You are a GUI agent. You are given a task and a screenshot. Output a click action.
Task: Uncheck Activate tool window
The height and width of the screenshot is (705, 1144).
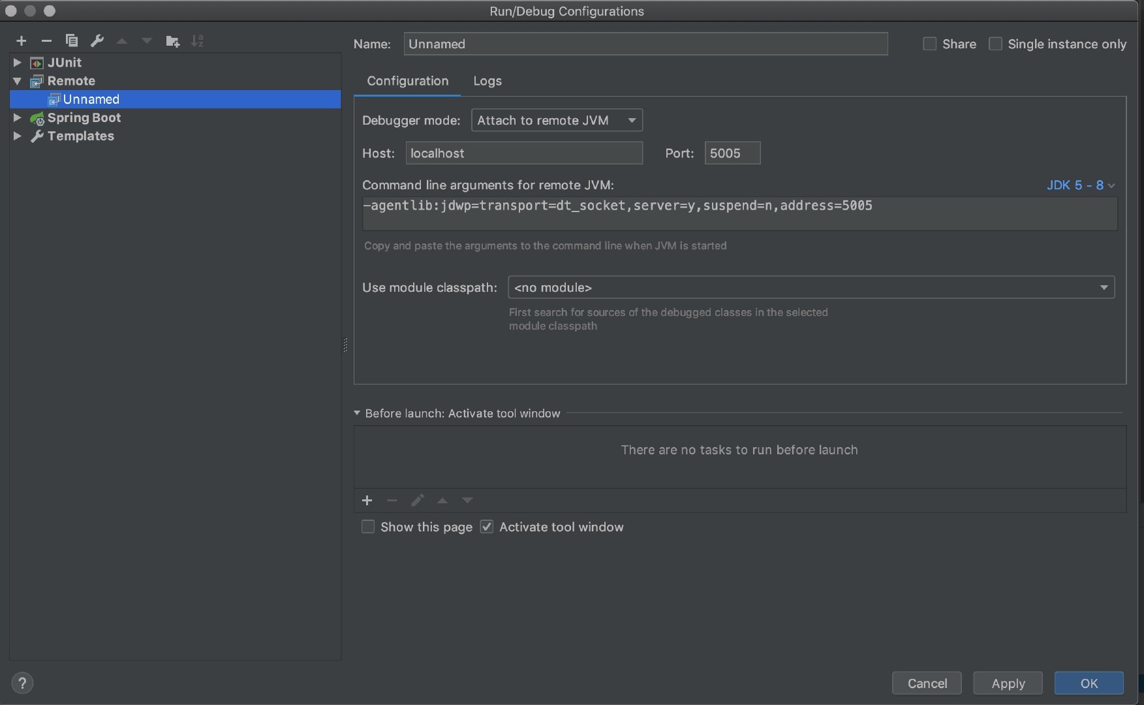tap(487, 527)
